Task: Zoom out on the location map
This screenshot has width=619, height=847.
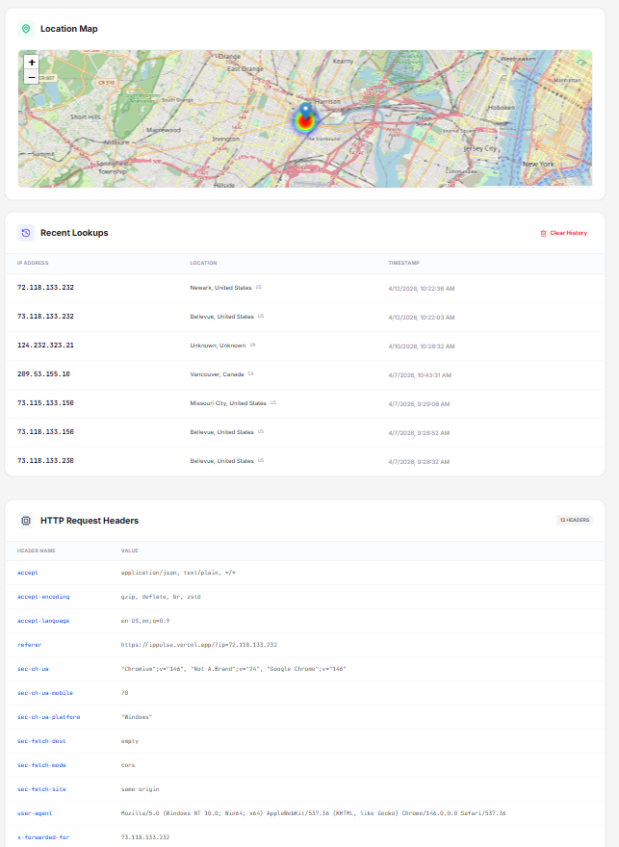Action: point(32,77)
